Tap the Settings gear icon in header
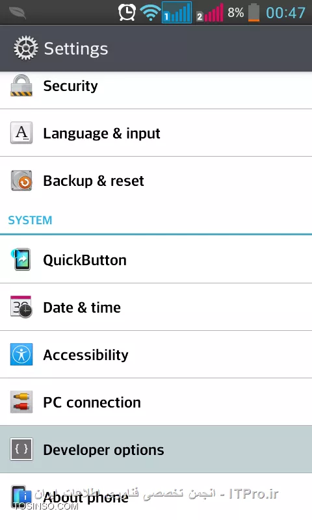 click(25, 48)
